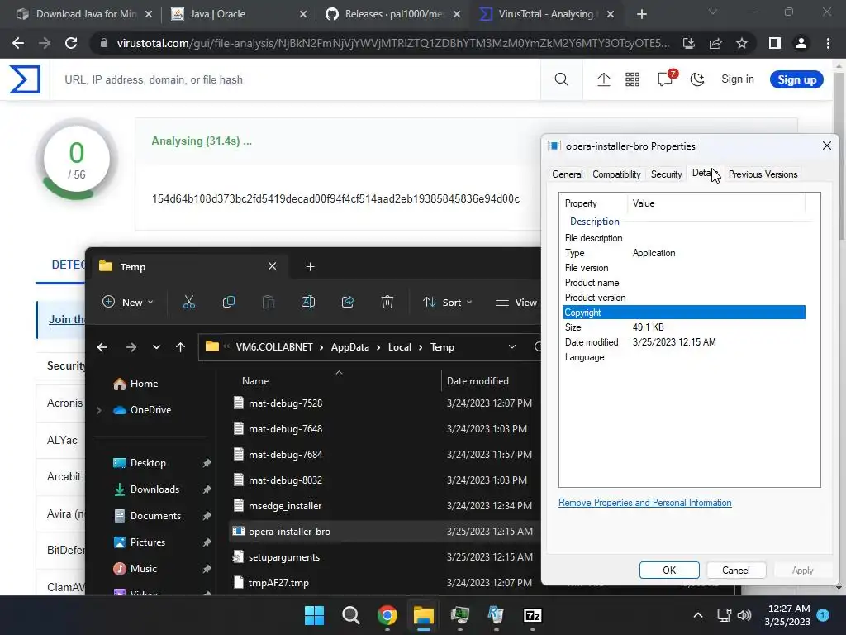Go back using Chrome back arrow
Image resolution: width=846 pixels, height=635 pixels.
tap(18, 43)
